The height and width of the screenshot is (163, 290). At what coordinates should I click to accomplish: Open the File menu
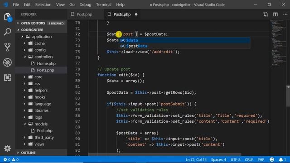click(x=16, y=5)
